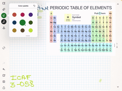Click the large H Symbol legend box
The height and width of the screenshot is (91, 122).
(68, 18)
